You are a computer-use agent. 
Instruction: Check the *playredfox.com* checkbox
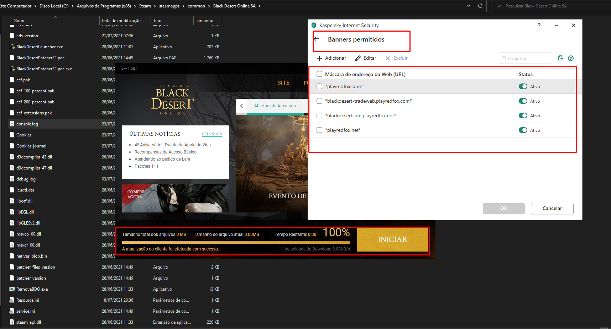[x=319, y=86]
